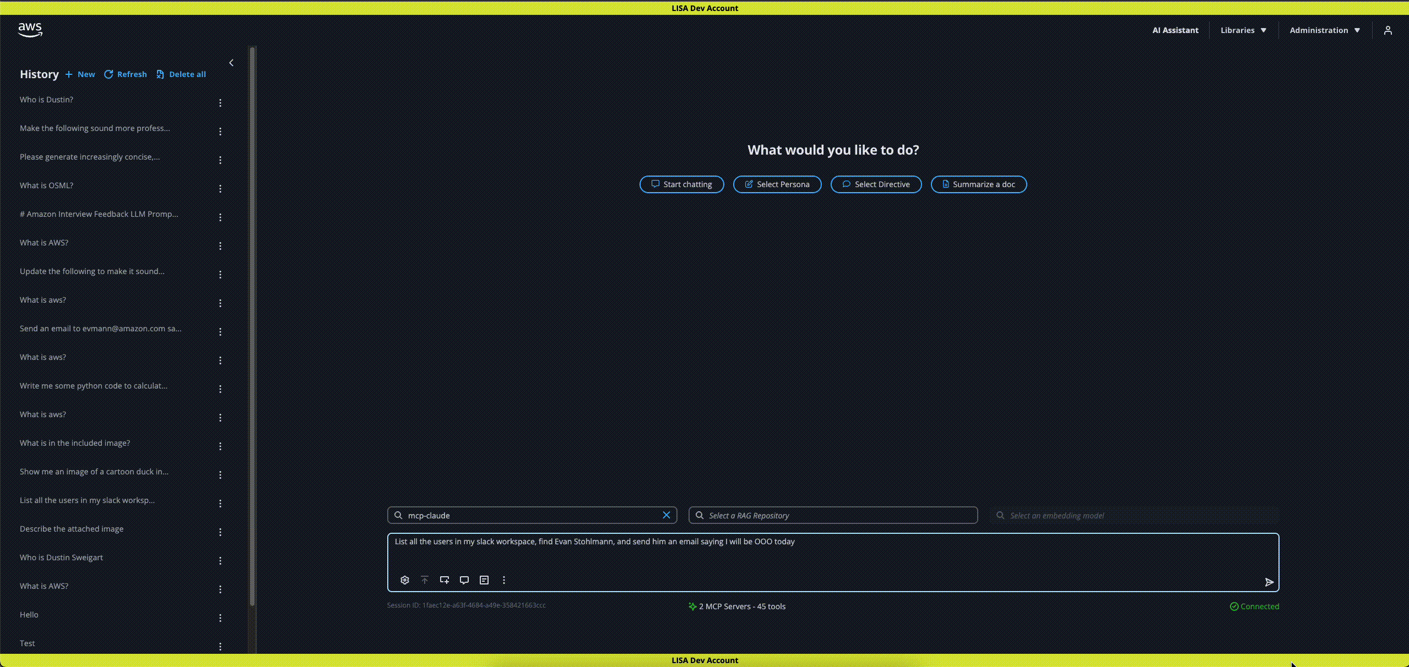Open the Select a RAG Repository dropdown

tap(833, 515)
